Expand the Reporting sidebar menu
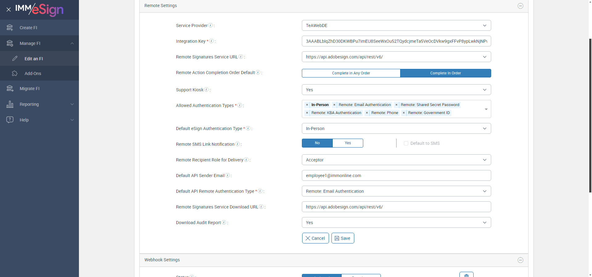592x277 pixels. click(x=39, y=104)
